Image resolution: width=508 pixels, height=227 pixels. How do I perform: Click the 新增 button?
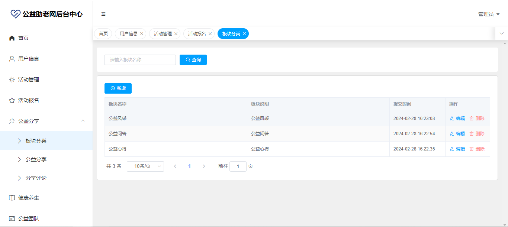(x=118, y=88)
